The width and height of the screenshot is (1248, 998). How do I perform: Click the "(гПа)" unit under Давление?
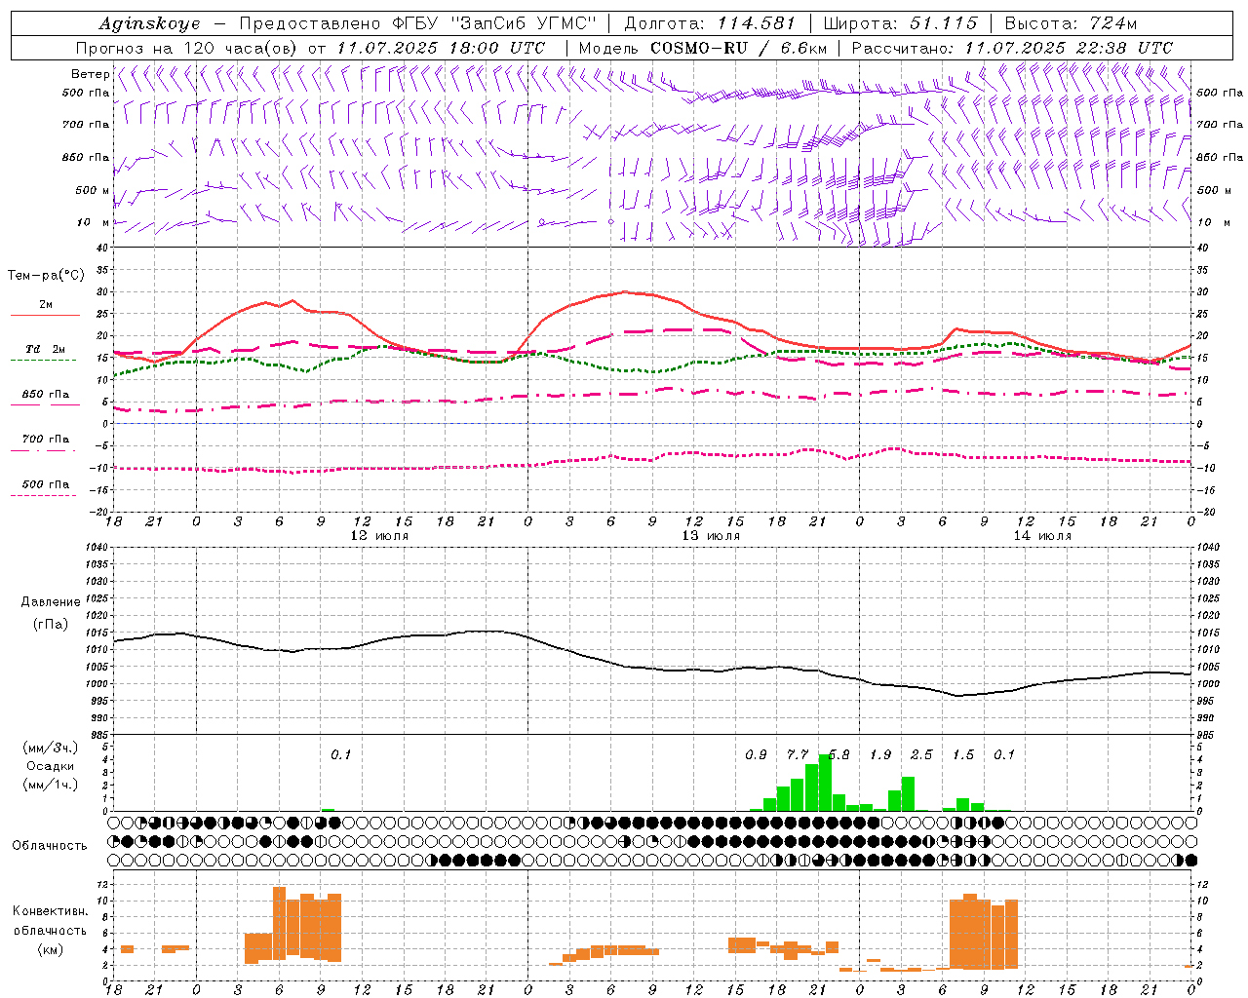pos(51,625)
